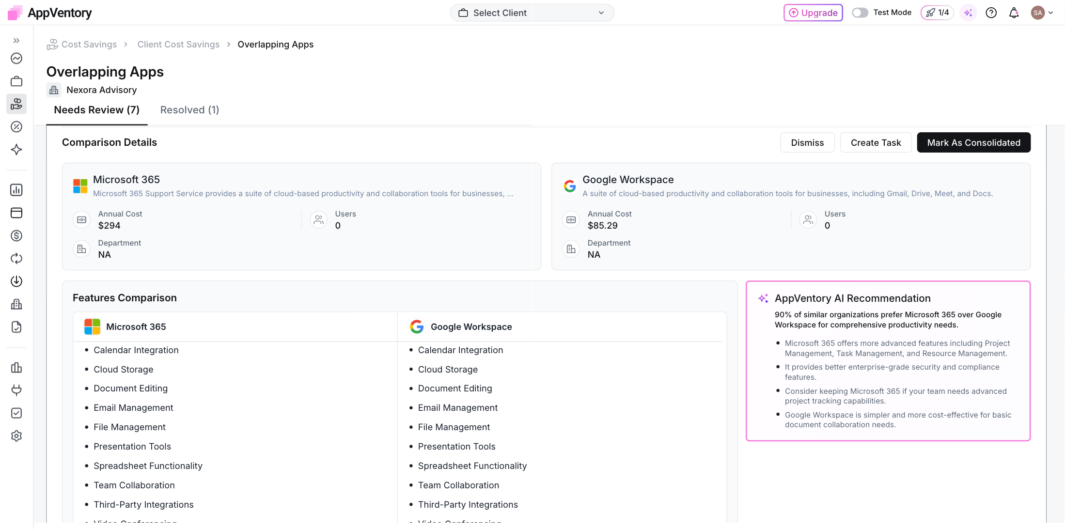
Task: Open the checkbox tasks sidebar icon
Action: click(16, 413)
